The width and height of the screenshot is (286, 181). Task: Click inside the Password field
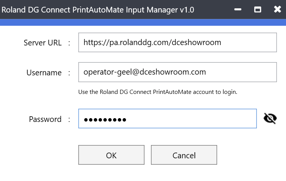click(x=168, y=119)
